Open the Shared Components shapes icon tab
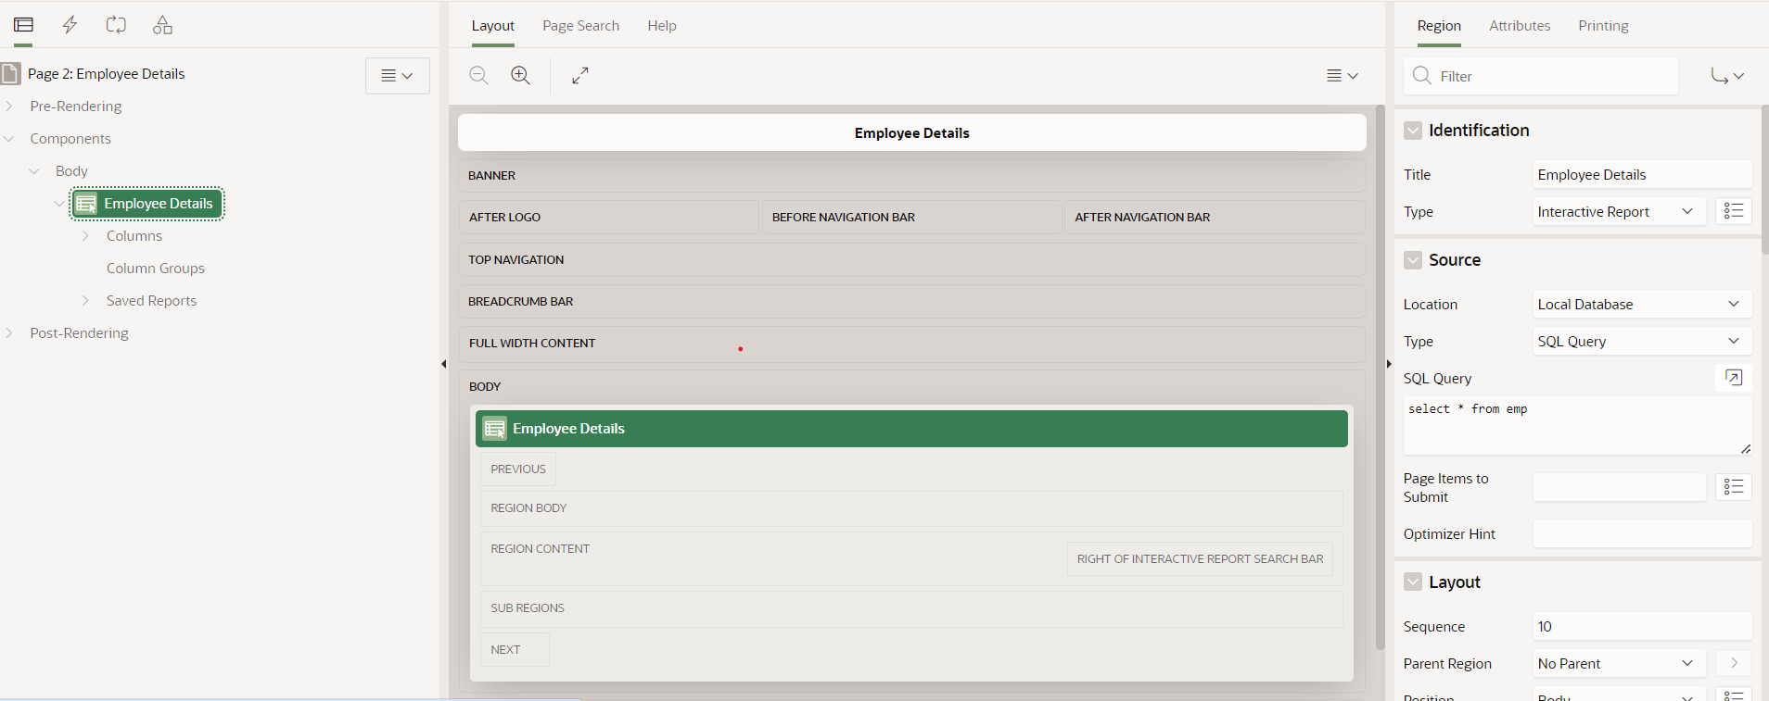Screen dimensions: 1769x701 tap(162, 25)
